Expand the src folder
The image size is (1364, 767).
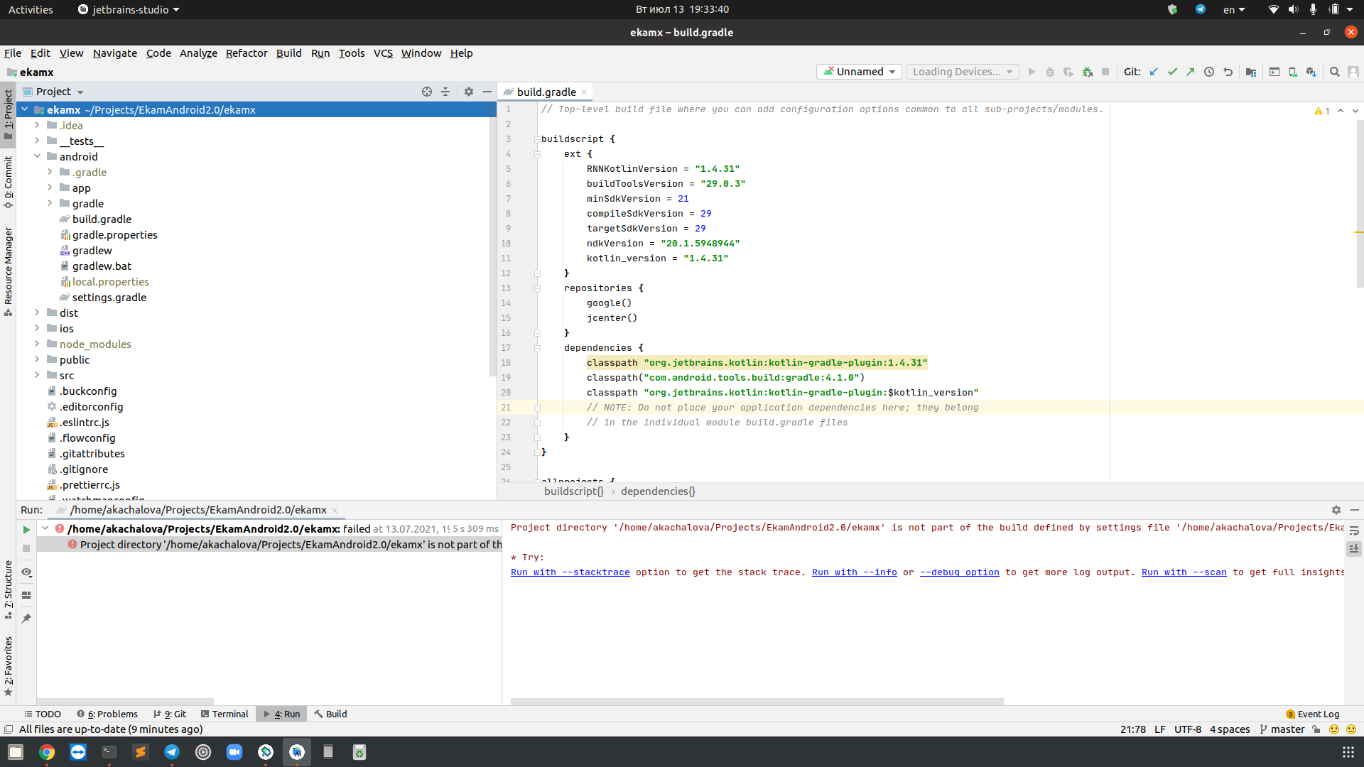(x=37, y=375)
